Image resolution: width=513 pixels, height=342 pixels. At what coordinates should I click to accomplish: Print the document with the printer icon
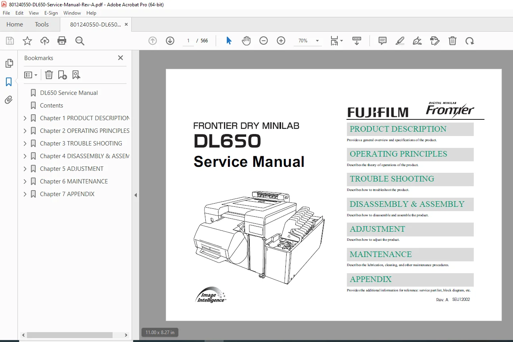[62, 41]
